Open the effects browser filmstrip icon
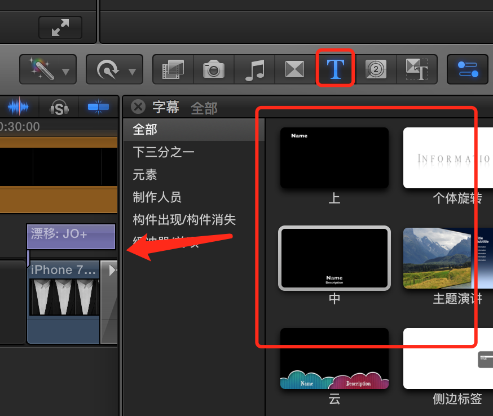Screen dimensions: 493x416 tap(173, 69)
